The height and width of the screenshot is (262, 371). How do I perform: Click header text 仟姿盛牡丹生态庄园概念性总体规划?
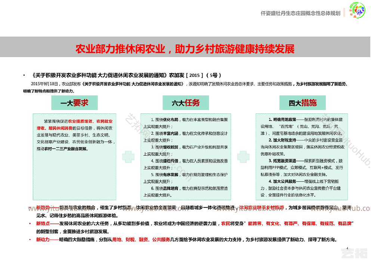point(300,13)
